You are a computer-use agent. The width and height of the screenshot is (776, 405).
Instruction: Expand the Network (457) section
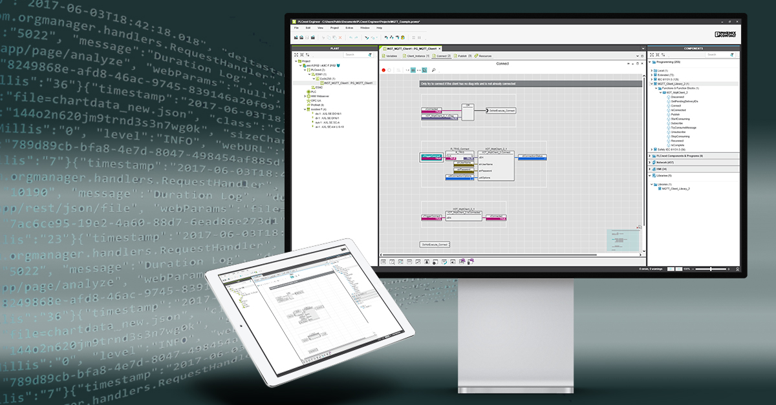coord(649,162)
